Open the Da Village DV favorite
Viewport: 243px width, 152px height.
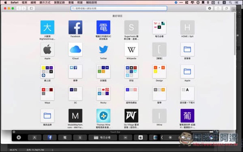coord(131,116)
